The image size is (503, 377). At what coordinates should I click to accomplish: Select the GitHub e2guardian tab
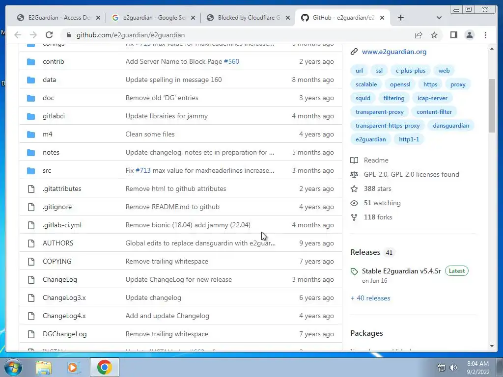(x=342, y=18)
